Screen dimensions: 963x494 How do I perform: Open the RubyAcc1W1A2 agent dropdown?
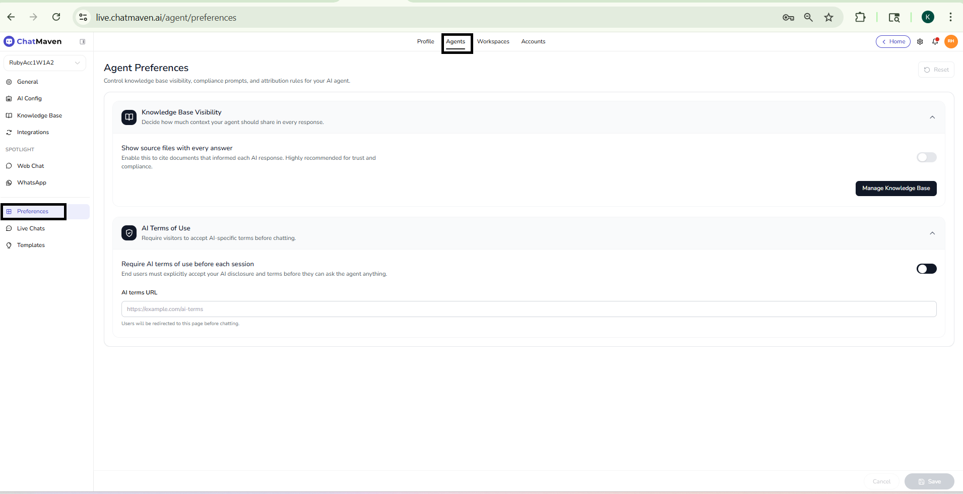click(44, 63)
